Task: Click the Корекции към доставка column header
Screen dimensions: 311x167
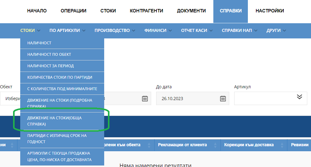Action: click(x=254, y=145)
